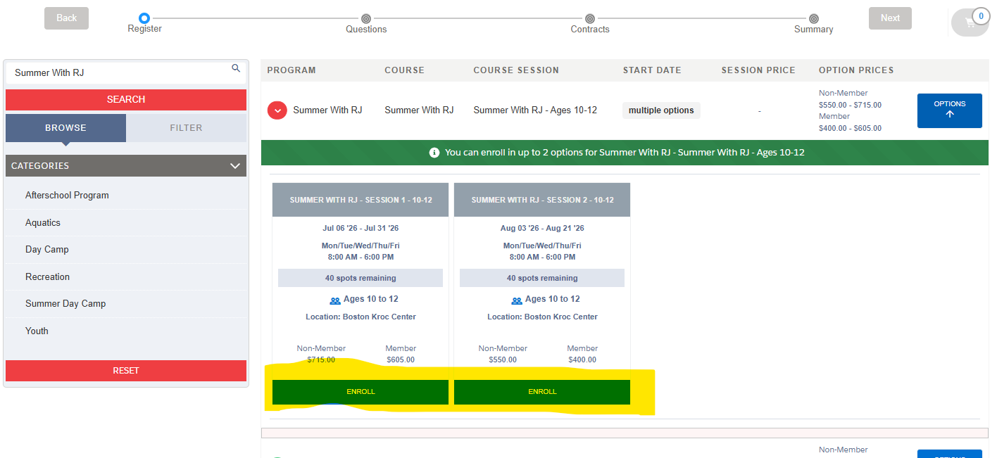Enroll in Session 1 - 10-12
Screen dimensions: 997x458
(360, 392)
